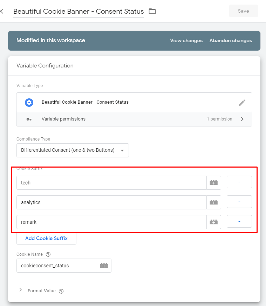Screen dimensions: 266x306
Task: Click the insert-variable icon beside cookieconsent_status
Action: click(104, 266)
